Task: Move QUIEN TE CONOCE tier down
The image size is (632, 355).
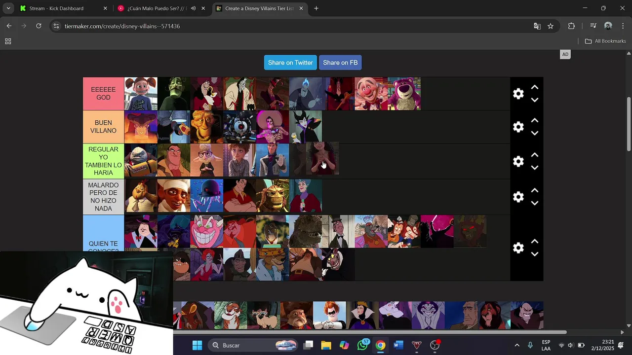Action: pyautogui.click(x=534, y=254)
